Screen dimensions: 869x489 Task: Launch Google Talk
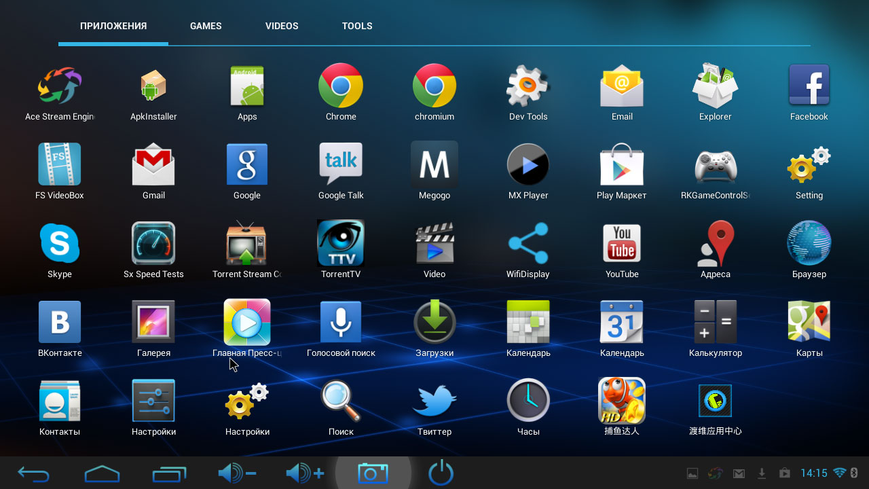(x=341, y=164)
